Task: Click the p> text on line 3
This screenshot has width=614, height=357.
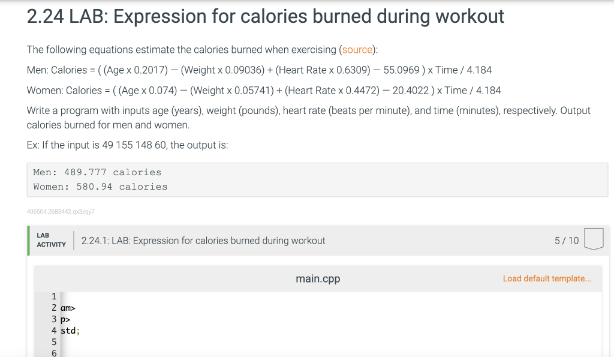Action: point(64,319)
